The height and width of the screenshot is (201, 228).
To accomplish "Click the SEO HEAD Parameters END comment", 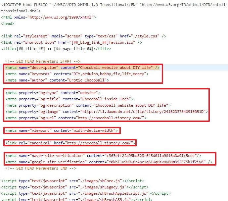I will 41,168.
